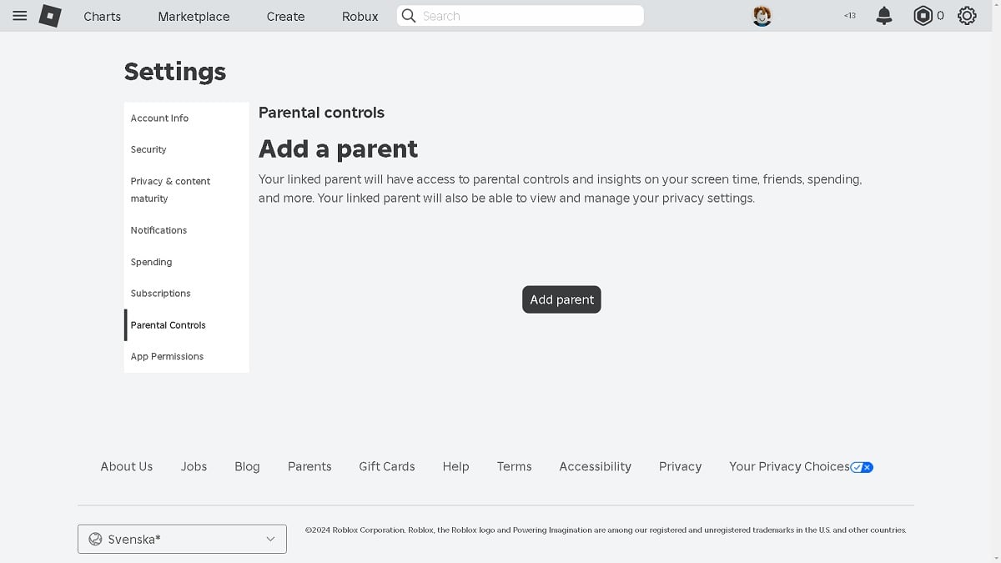This screenshot has height=563, width=1001.
Task: Click the globe icon in language selector
Action: click(96, 539)
